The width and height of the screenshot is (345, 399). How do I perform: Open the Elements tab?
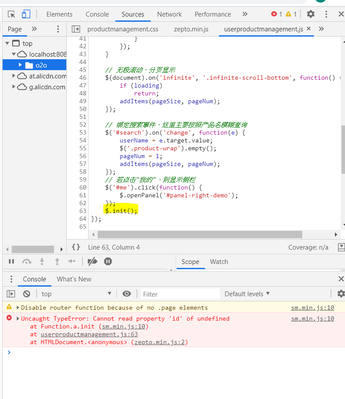(59, 14)
